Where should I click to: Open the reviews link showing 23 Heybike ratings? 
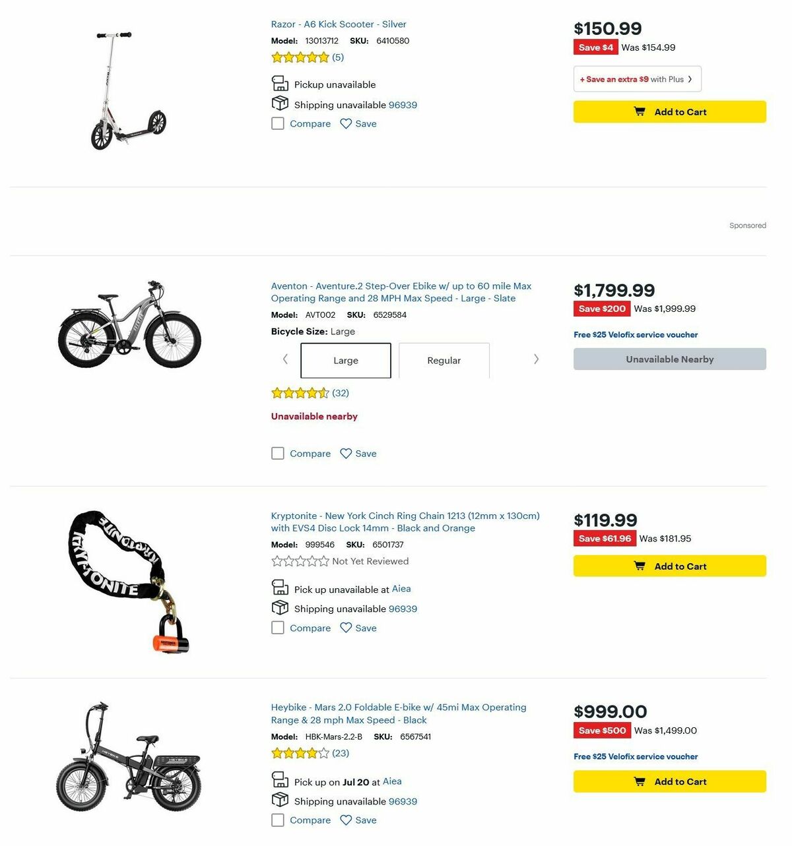click(x=341, y=752)
